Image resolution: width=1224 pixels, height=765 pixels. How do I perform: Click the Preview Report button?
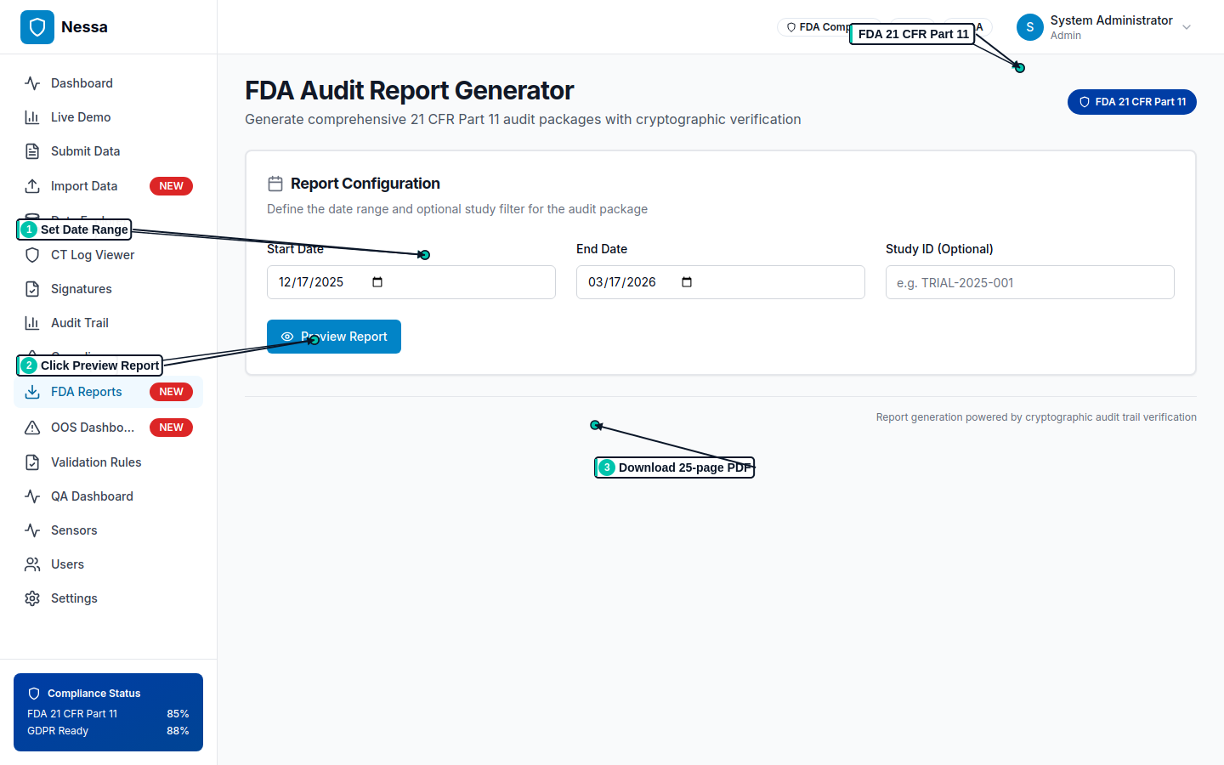334,337
